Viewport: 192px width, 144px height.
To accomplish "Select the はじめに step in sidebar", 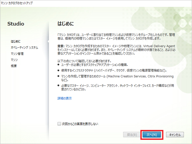I will 15,42.
